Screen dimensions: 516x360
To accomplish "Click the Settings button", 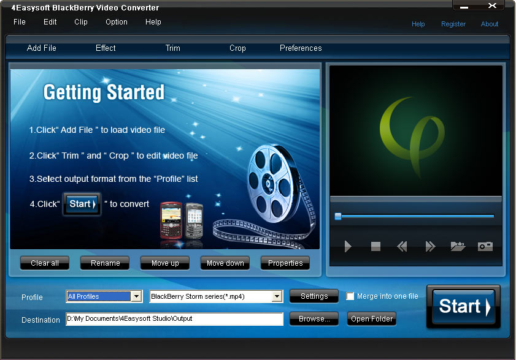I will (x=314, y=296).
